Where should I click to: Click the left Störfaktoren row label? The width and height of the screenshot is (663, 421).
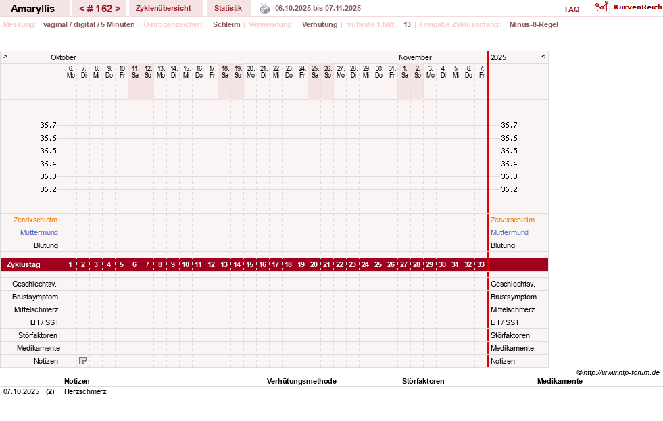tap(38, 335)
